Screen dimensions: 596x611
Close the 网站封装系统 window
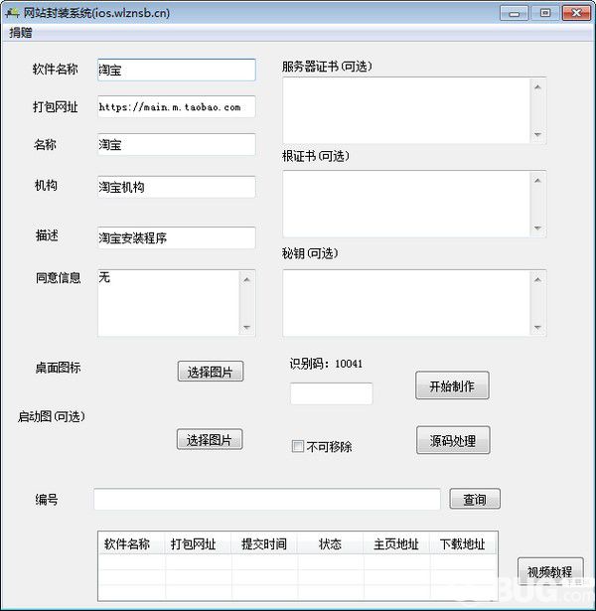tap(576, 14)
